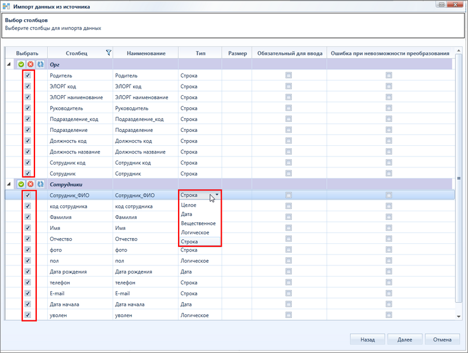Open type cell Дата of Дата начала row
468x353 pixels.
pyautogui.click(x=200, y=305)
